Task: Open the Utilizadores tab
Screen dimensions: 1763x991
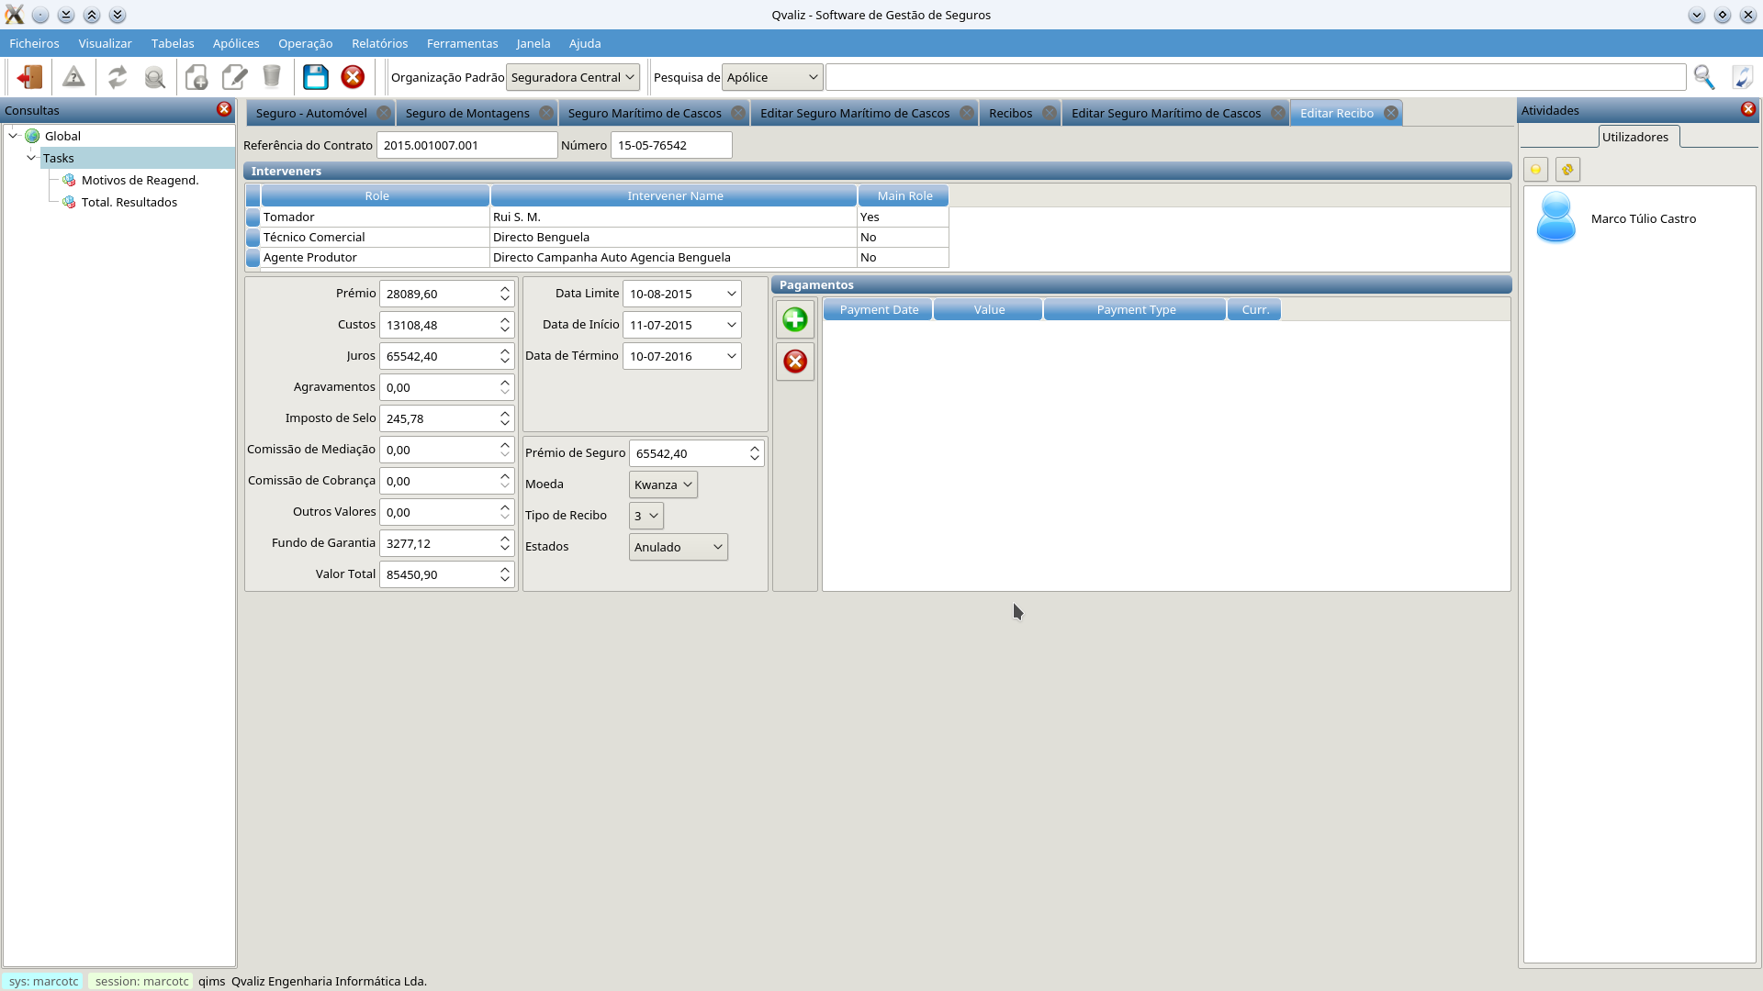Action: (x=1634, y=137)
